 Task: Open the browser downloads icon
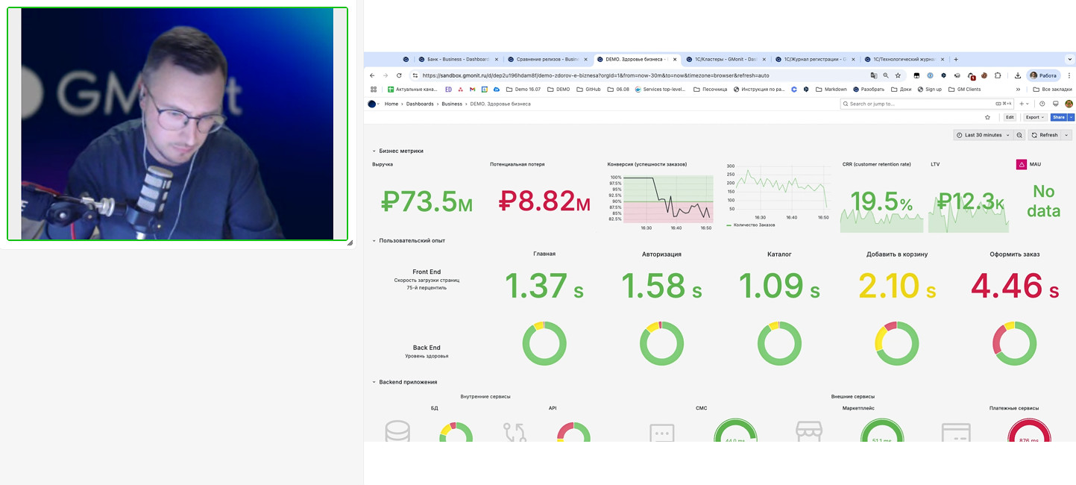(1017, 75)
